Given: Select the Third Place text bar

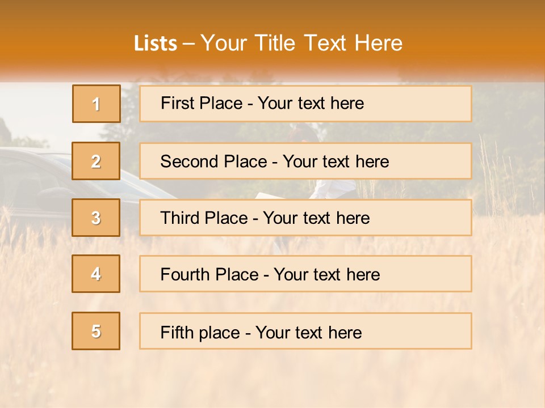Looking at the screenshot, I should (305, 218).
